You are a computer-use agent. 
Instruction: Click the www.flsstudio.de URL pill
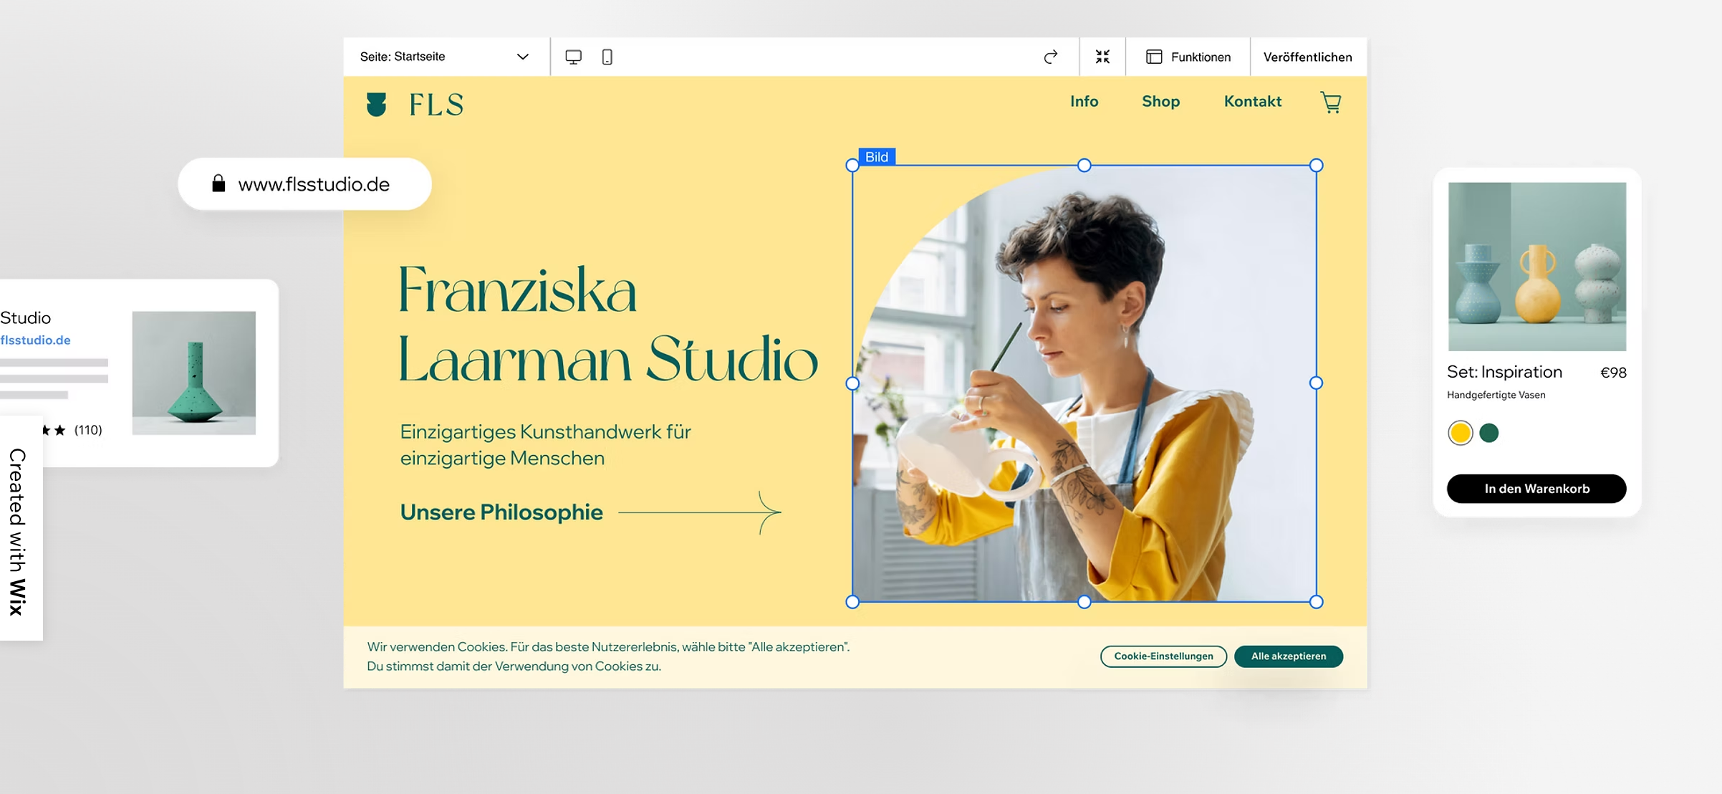coord(304,184)
